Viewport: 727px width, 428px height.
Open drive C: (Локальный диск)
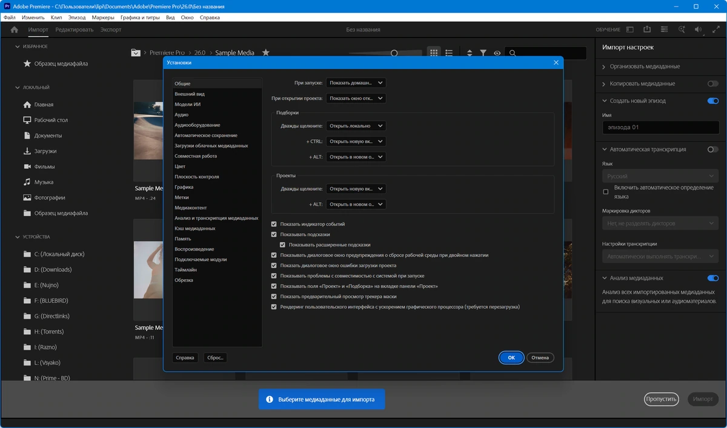point(55,254)
